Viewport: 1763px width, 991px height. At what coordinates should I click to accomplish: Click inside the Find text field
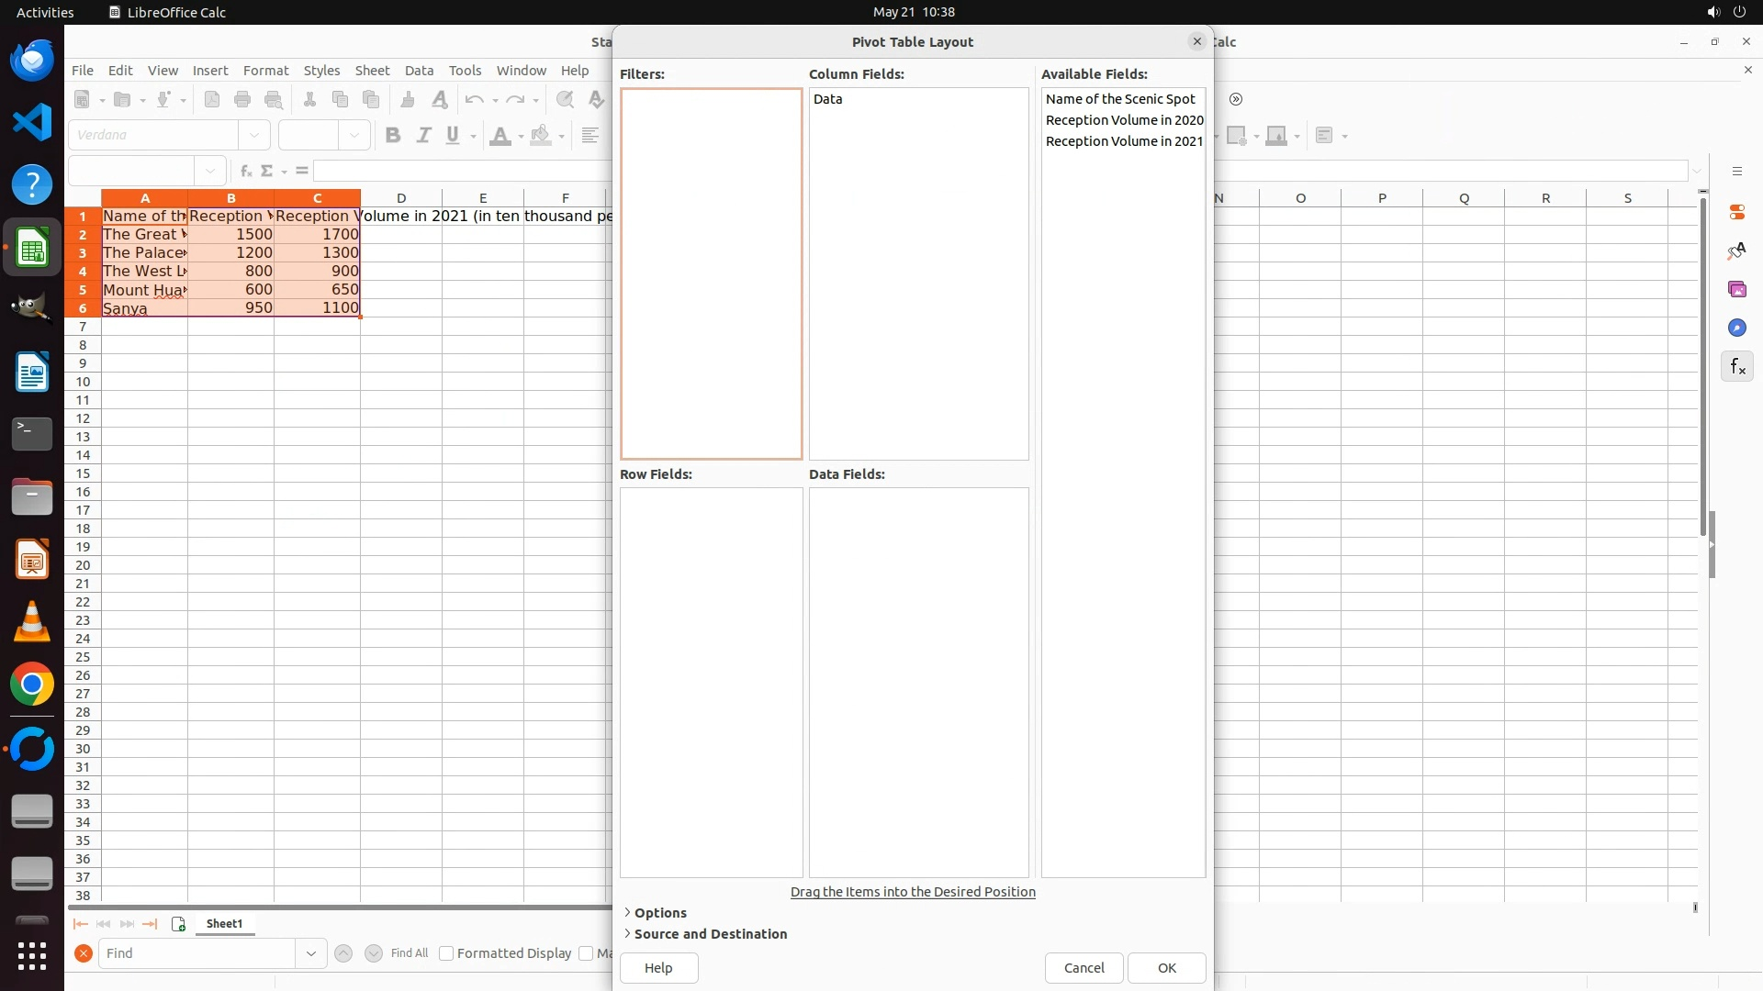(197, 953)
